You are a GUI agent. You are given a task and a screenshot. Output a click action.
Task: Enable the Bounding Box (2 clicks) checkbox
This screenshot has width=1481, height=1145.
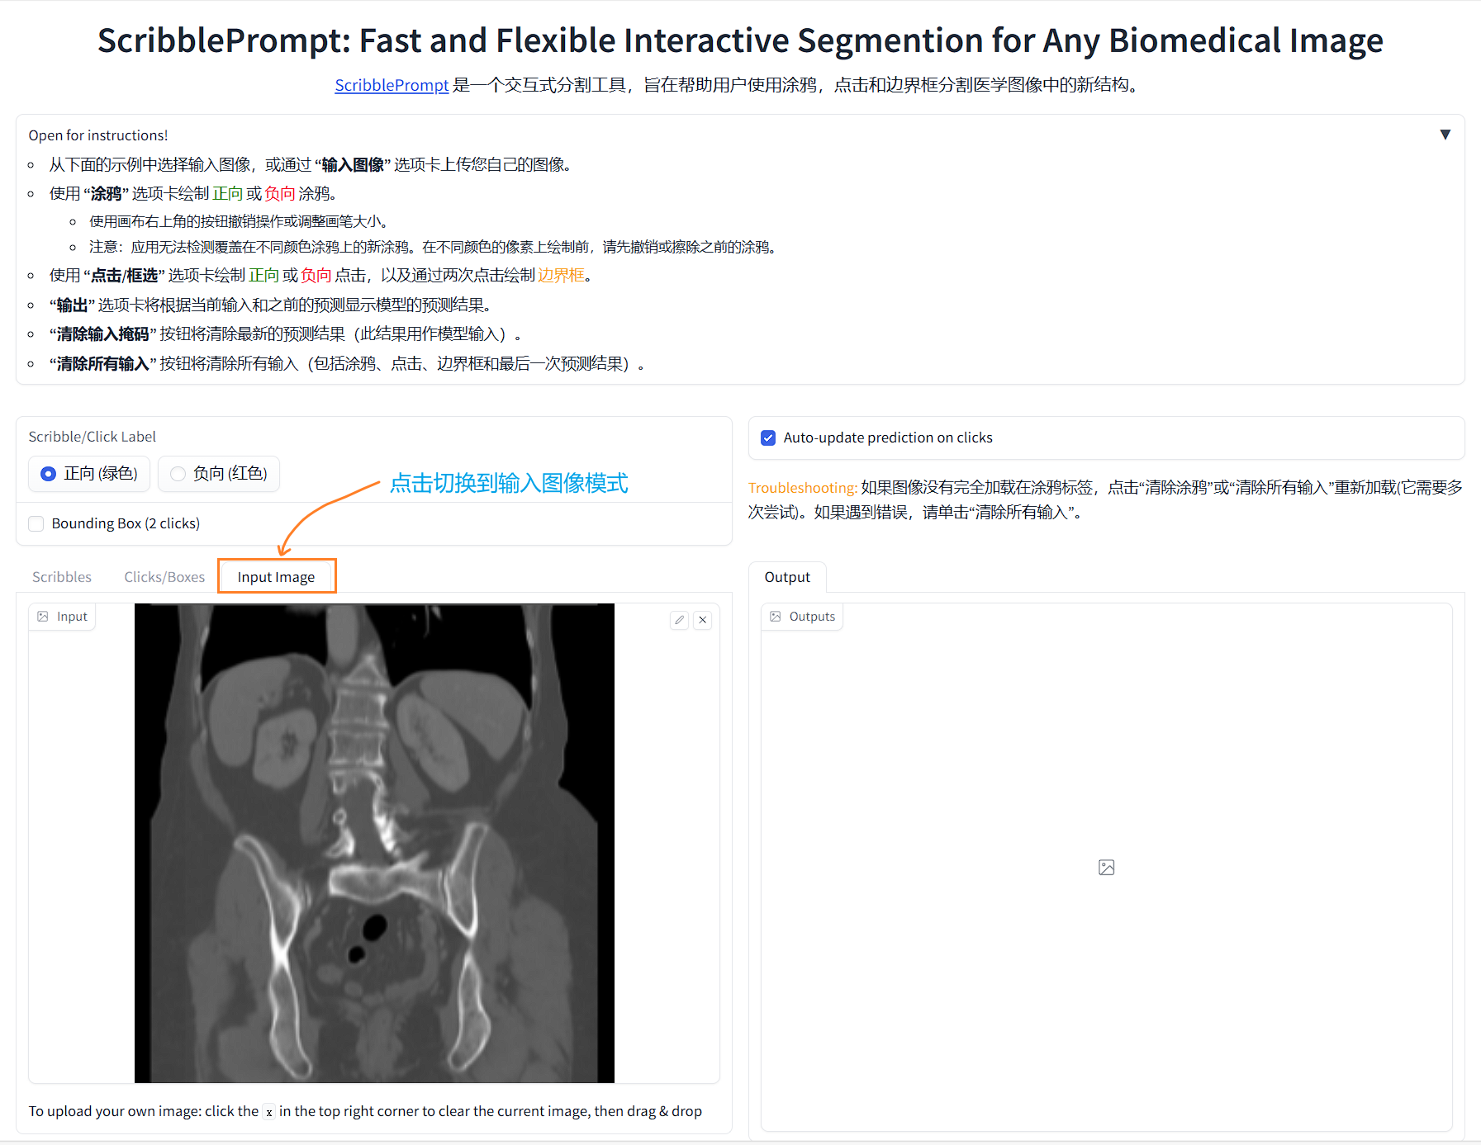pos(36,523)
